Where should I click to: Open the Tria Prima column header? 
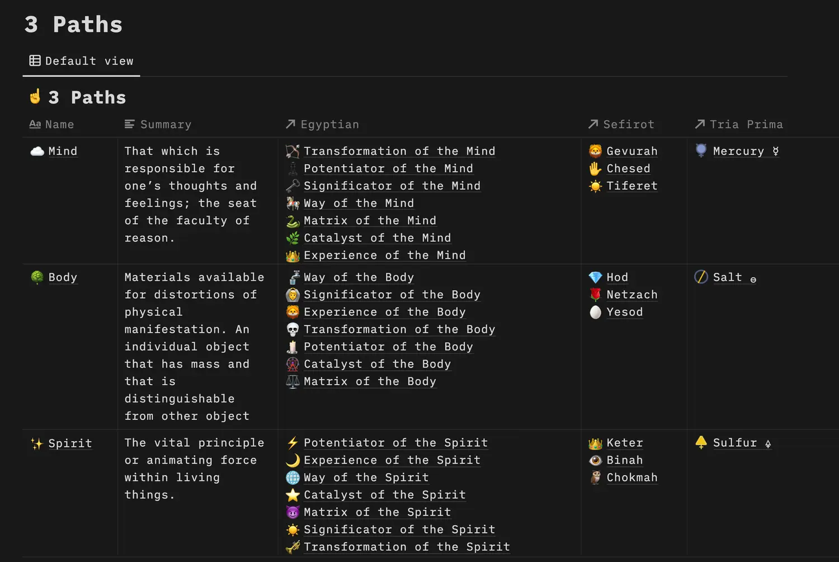point(738,124)
